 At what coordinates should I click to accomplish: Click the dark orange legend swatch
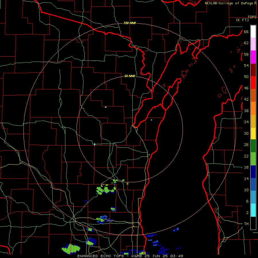coord(253,95)
